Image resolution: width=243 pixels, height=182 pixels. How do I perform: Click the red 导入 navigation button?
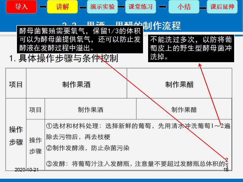pos(21,7)
